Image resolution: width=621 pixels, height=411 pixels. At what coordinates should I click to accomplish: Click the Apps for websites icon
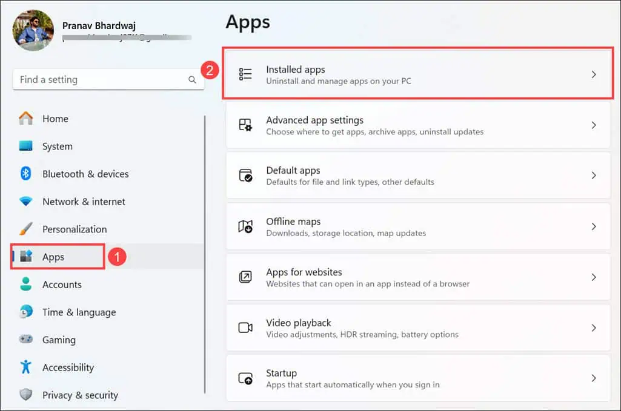tap(245, 277)
